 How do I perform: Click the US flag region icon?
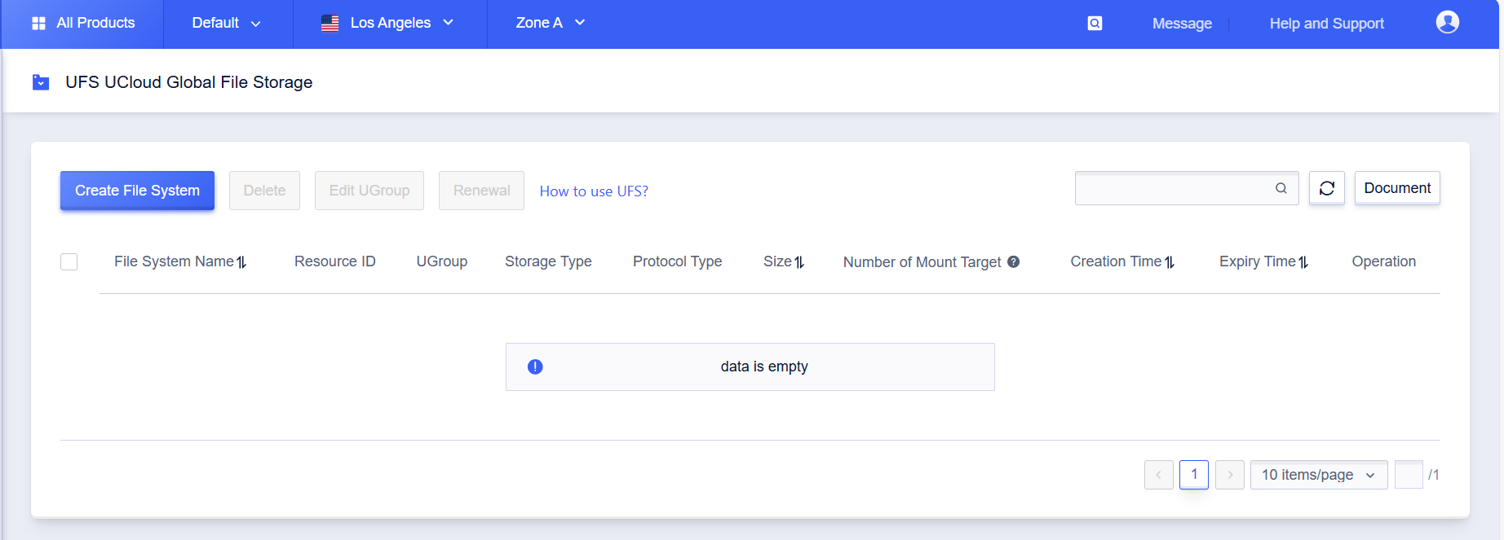[330, 24]
